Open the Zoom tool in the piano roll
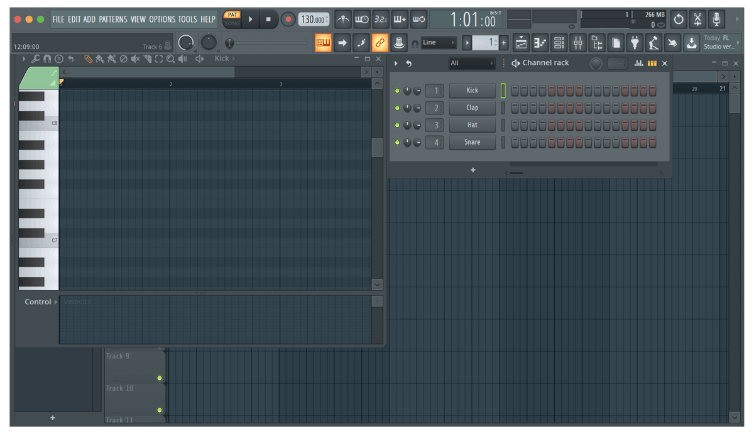 tap(170, 58)
